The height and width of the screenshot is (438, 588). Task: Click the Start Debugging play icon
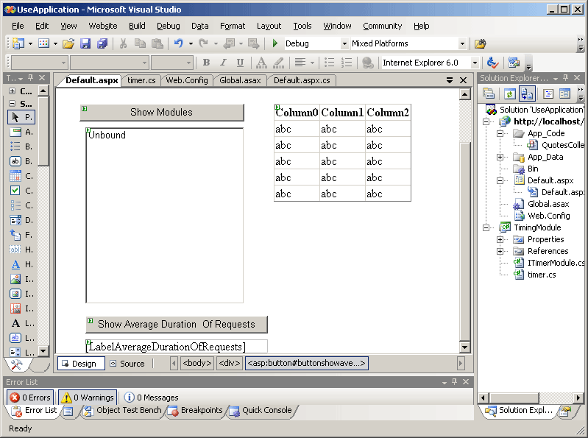(x=275, y=44)
